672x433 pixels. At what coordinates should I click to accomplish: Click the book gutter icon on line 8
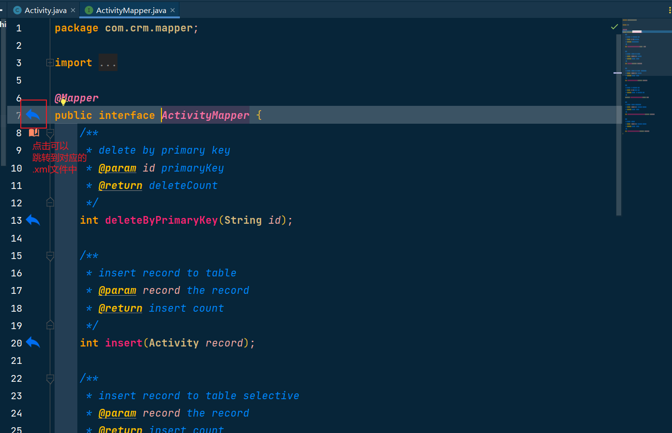(34, 132)
